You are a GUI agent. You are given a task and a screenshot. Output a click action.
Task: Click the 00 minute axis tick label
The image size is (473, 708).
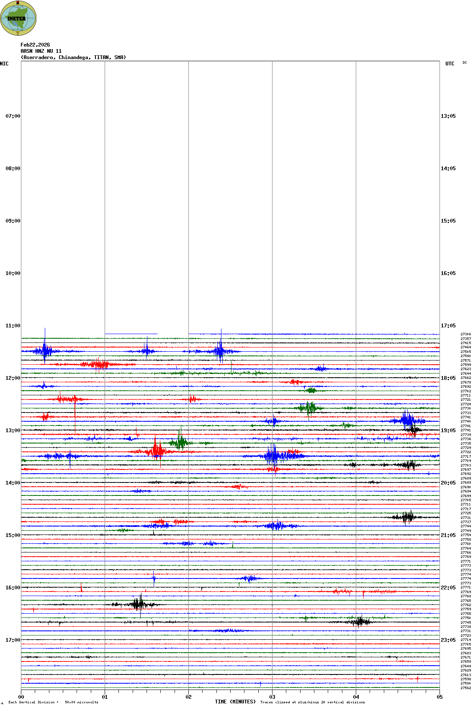click(21, 697)
